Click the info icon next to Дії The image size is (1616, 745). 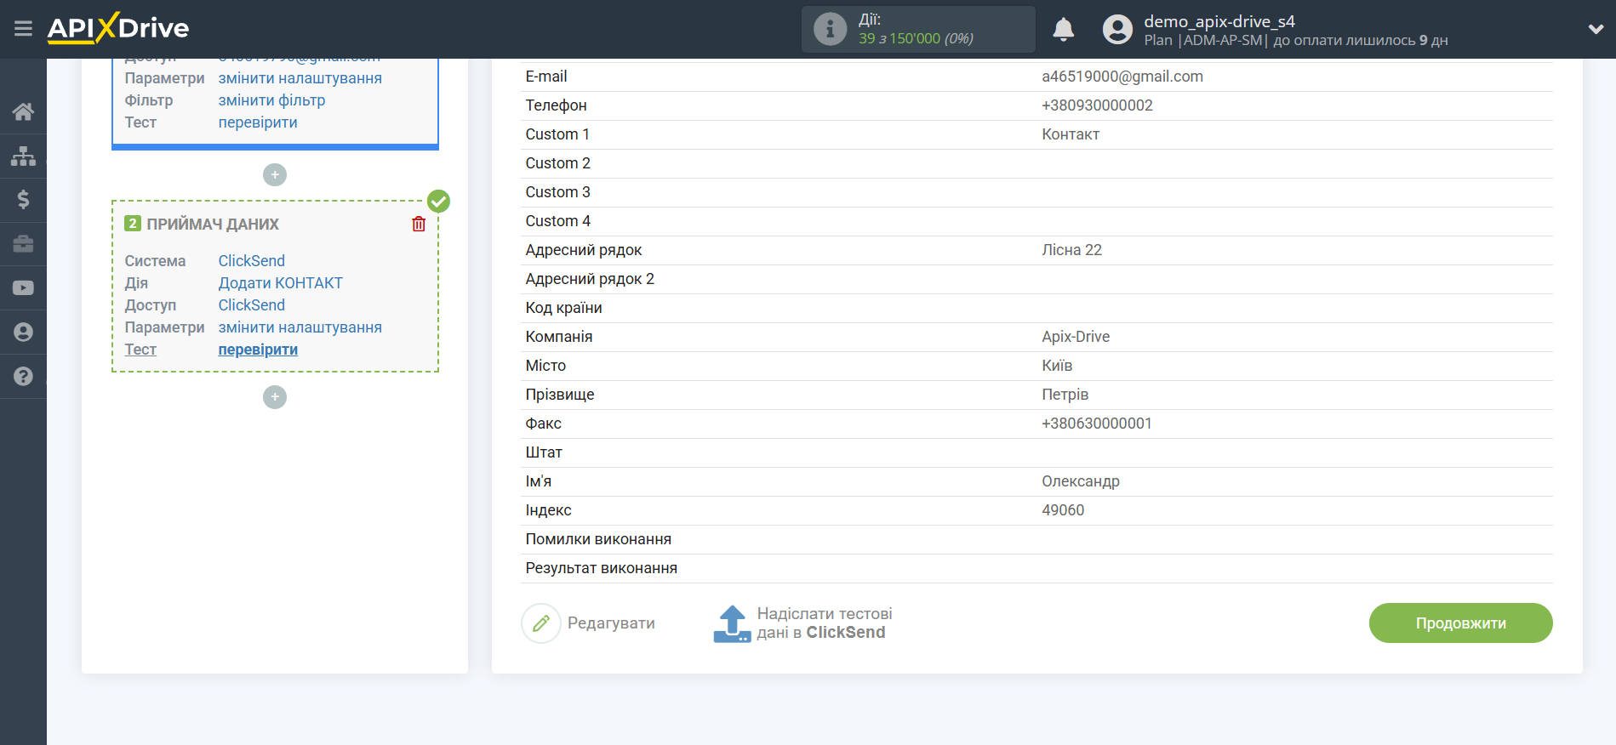(830, 29)
